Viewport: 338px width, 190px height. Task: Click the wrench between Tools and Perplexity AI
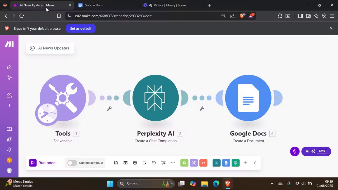click(x=109, y=108)
